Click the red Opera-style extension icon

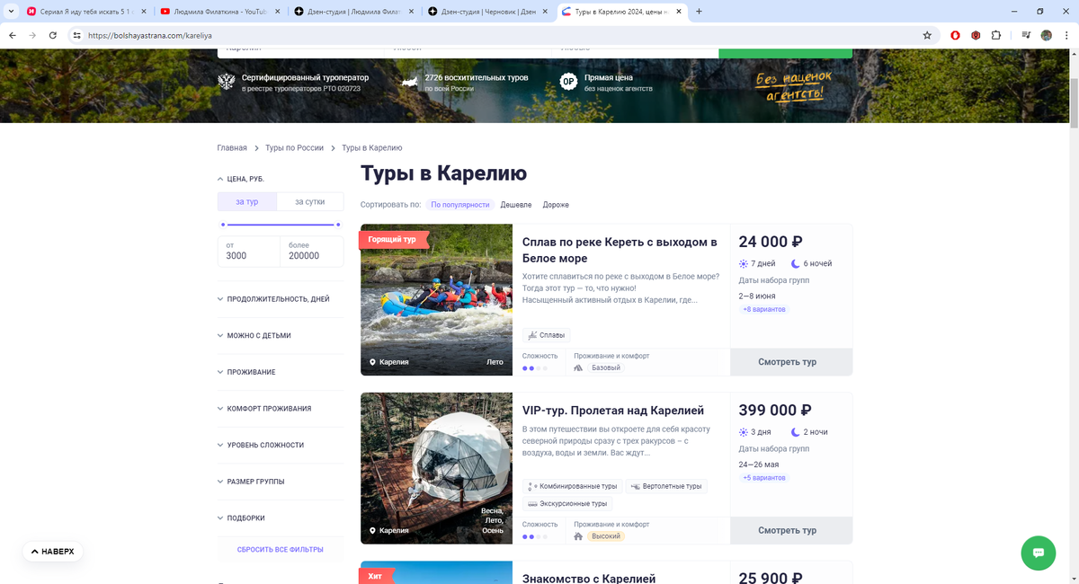tap(956, 35)
